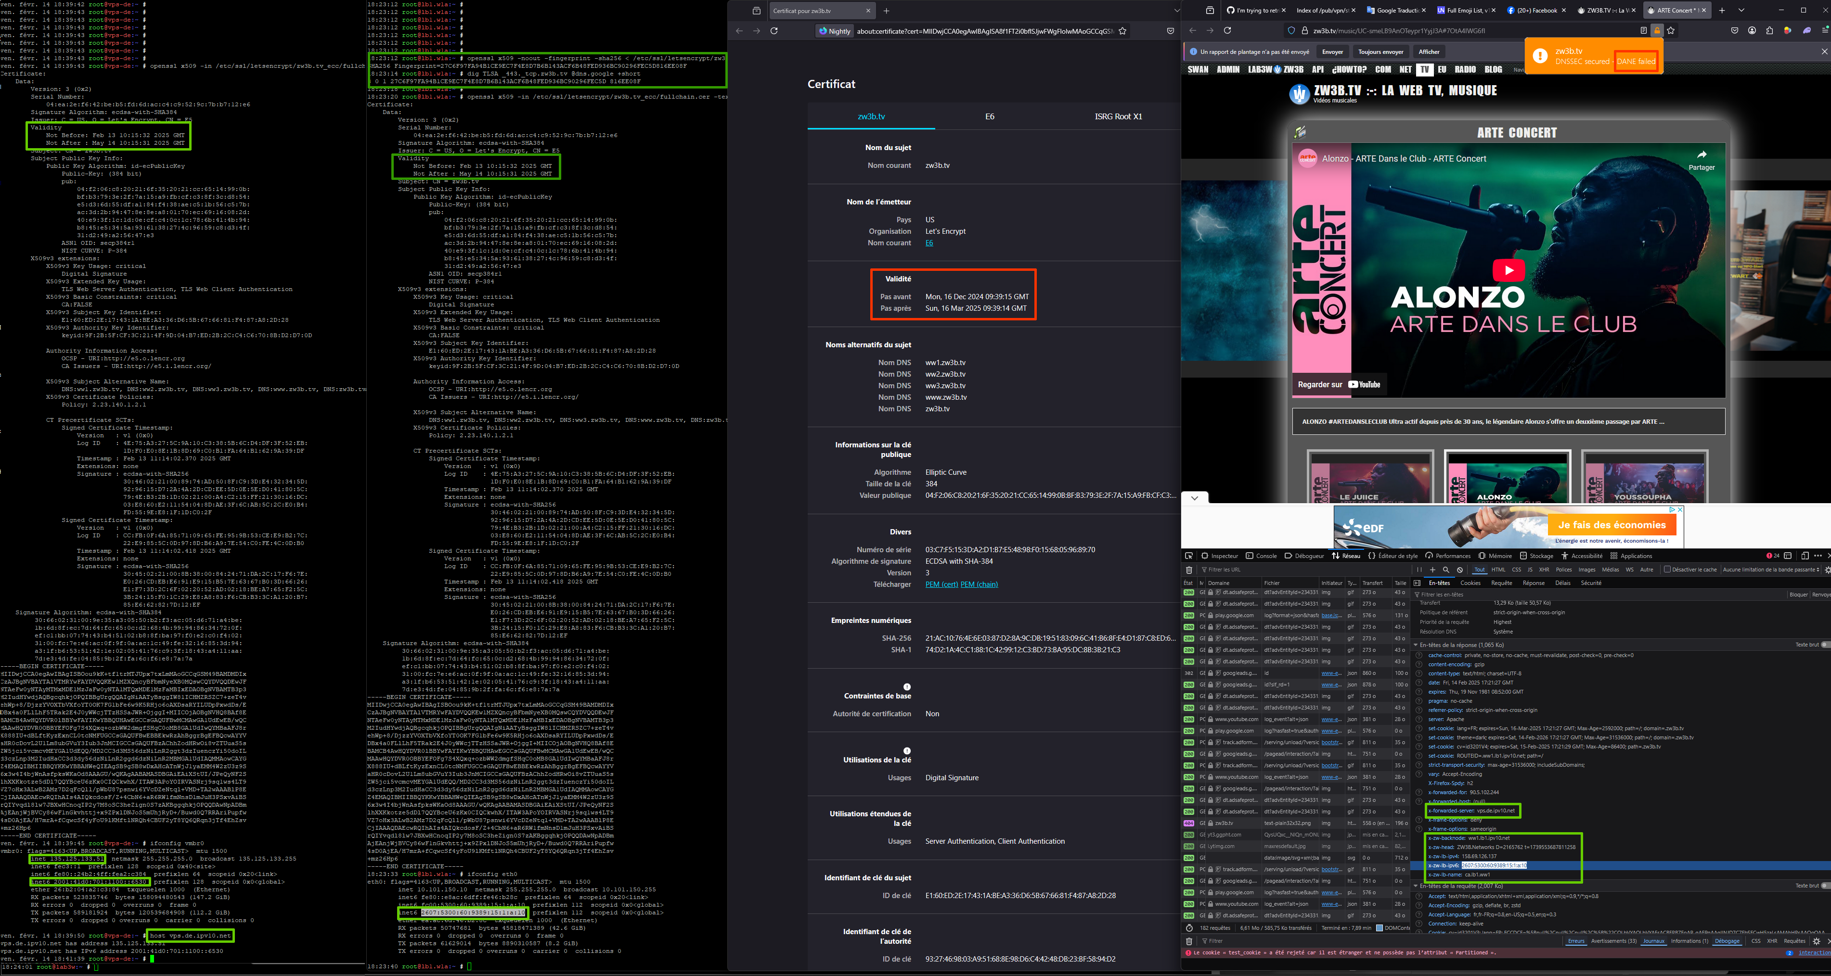Viewport: 1831px width, 976px height.
Task: Select the ISRG Root X1 certificate tab
Action: [1118, 116]
